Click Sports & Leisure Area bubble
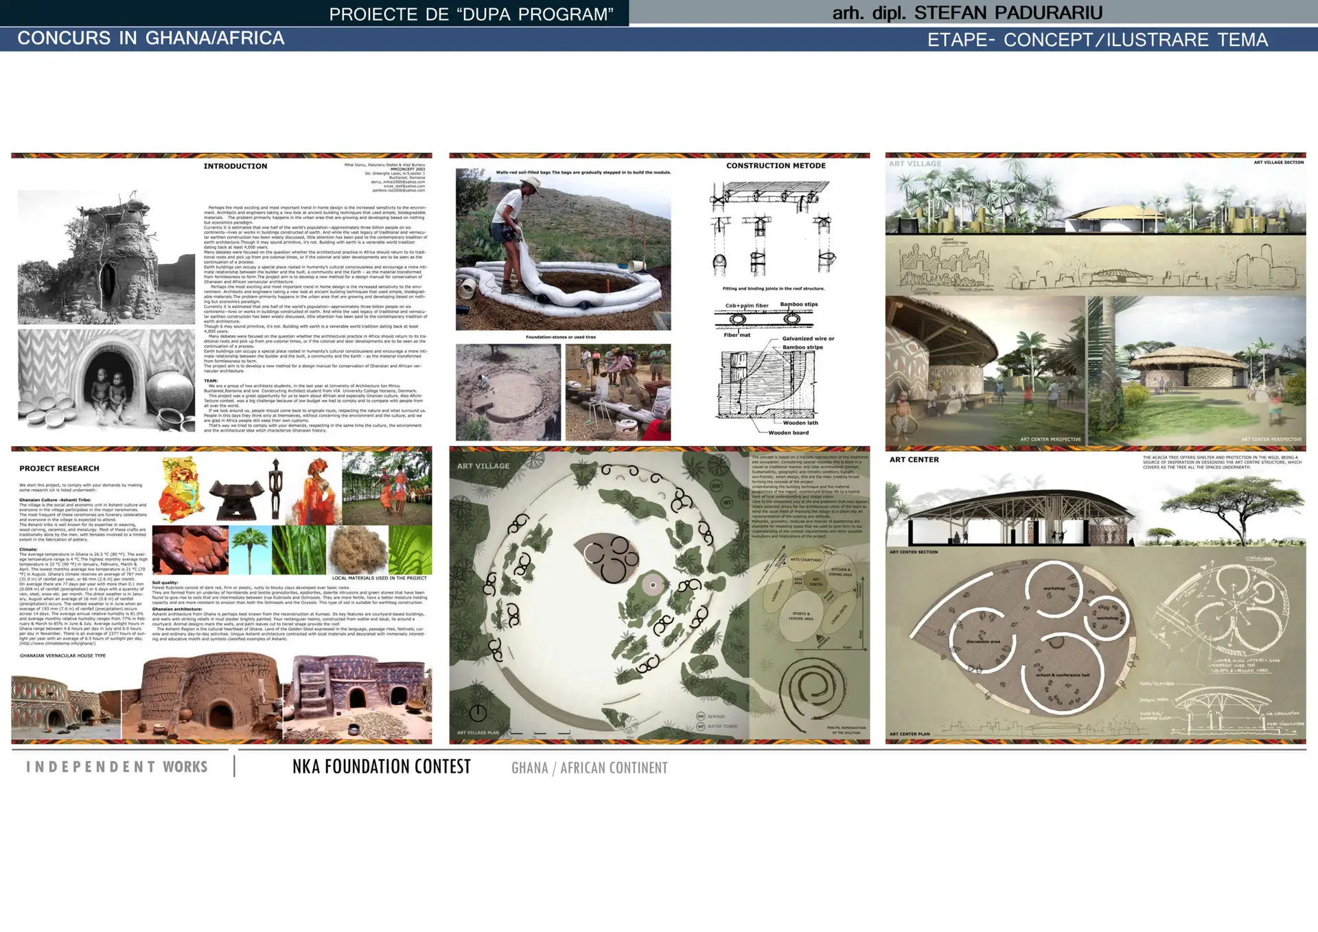 point(800,616)
